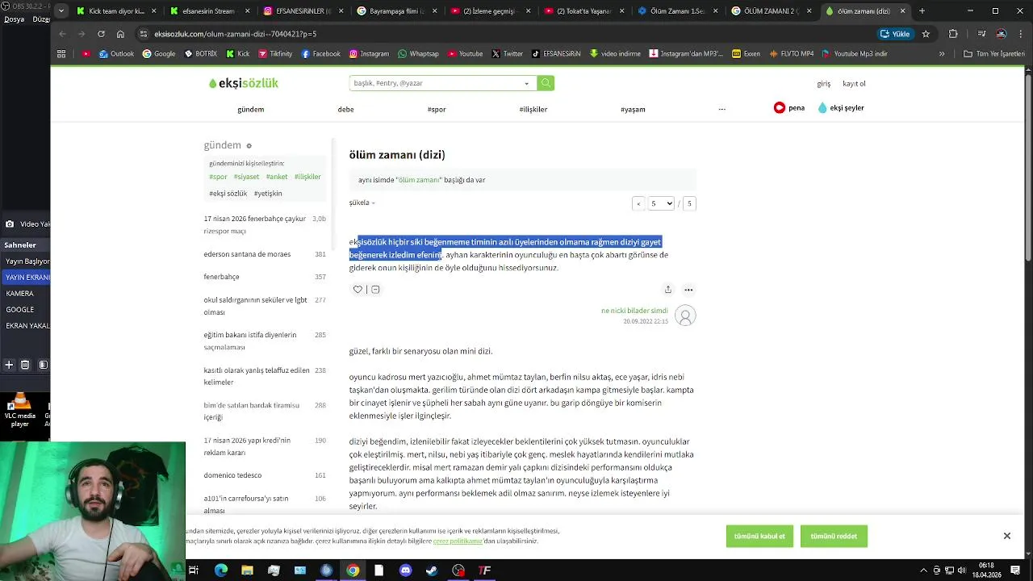1033x581 pixels.
Task: Open Chrome extensions puzzle icon
Action: pos(953,34)
